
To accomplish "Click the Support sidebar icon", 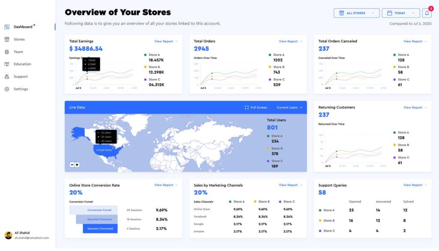I will coord(7,76).
